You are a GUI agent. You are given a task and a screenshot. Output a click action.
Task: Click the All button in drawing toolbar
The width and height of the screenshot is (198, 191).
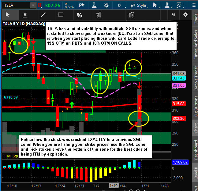173,15
